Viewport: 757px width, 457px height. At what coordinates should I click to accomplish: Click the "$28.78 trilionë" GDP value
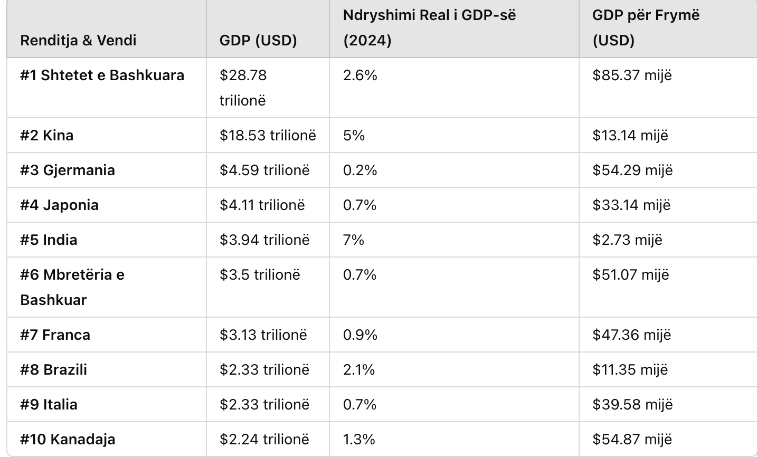click(243, 88)
